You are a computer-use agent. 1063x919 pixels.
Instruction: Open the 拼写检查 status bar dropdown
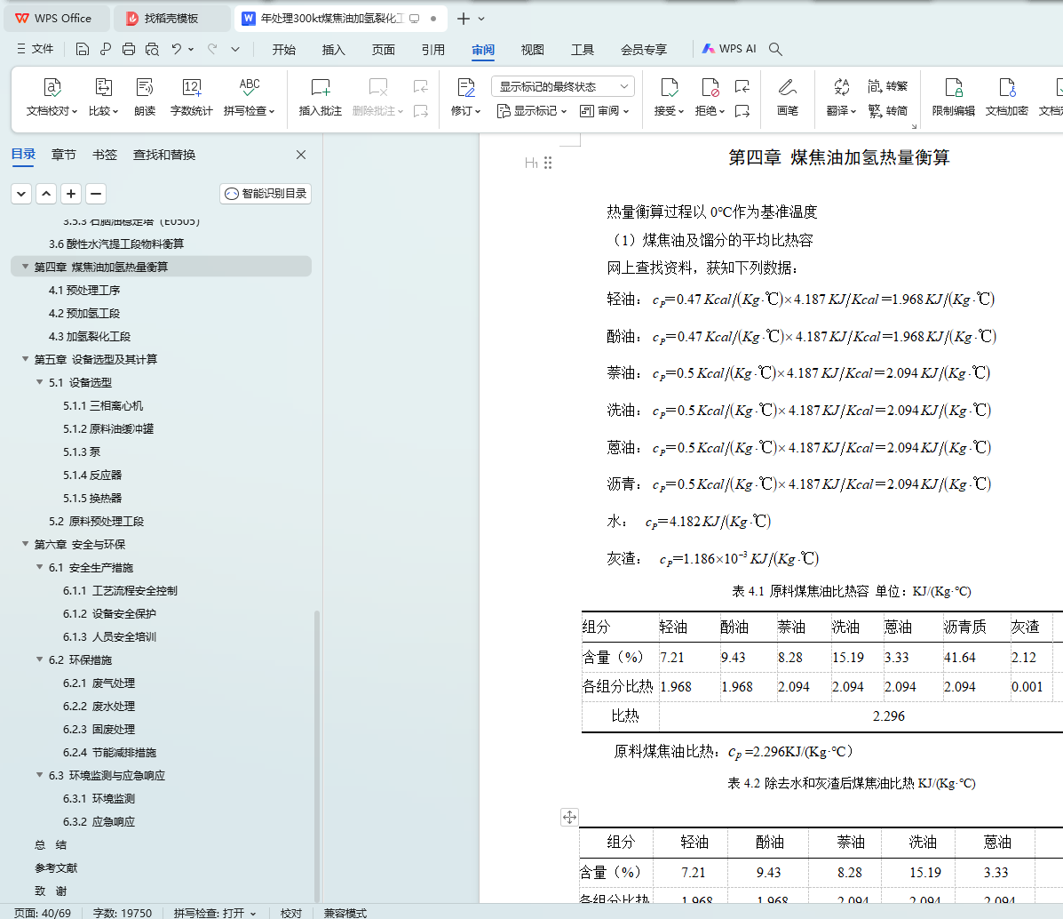[x=254, y=913]
